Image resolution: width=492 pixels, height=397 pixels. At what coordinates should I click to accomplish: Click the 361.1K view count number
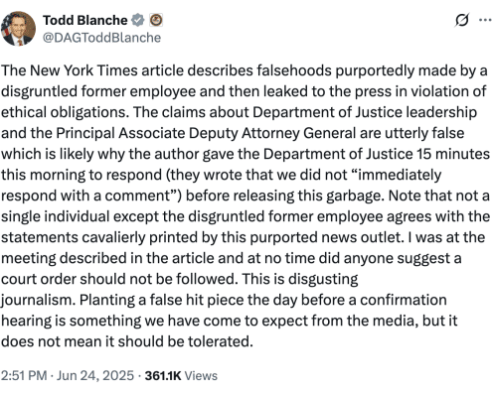(x=163, y=375)
